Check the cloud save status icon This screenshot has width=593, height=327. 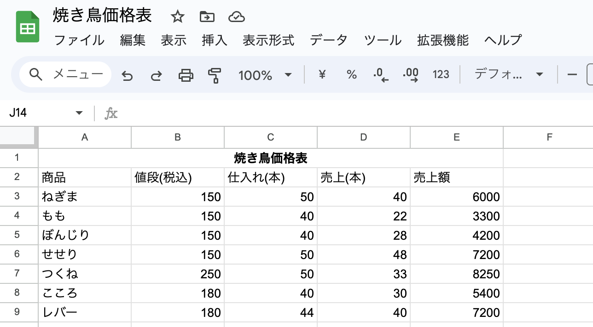[236, 17]
